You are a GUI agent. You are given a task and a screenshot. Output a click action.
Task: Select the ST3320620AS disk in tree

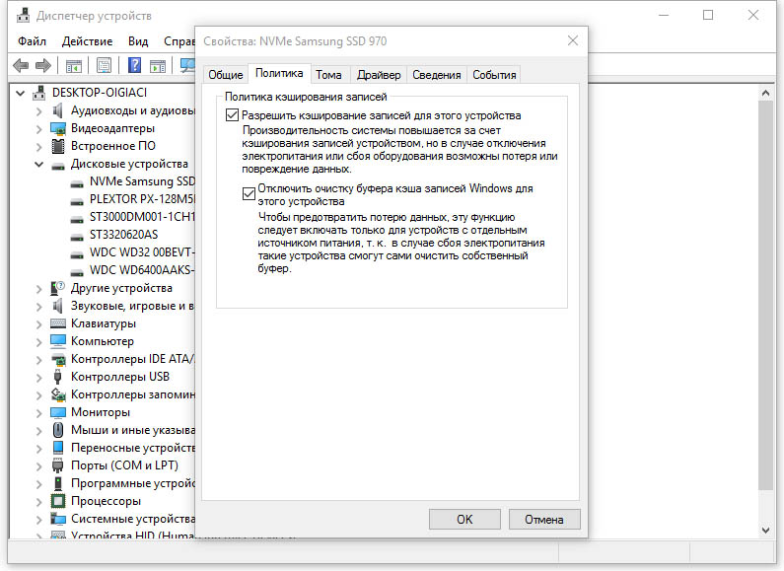(122, 235)
